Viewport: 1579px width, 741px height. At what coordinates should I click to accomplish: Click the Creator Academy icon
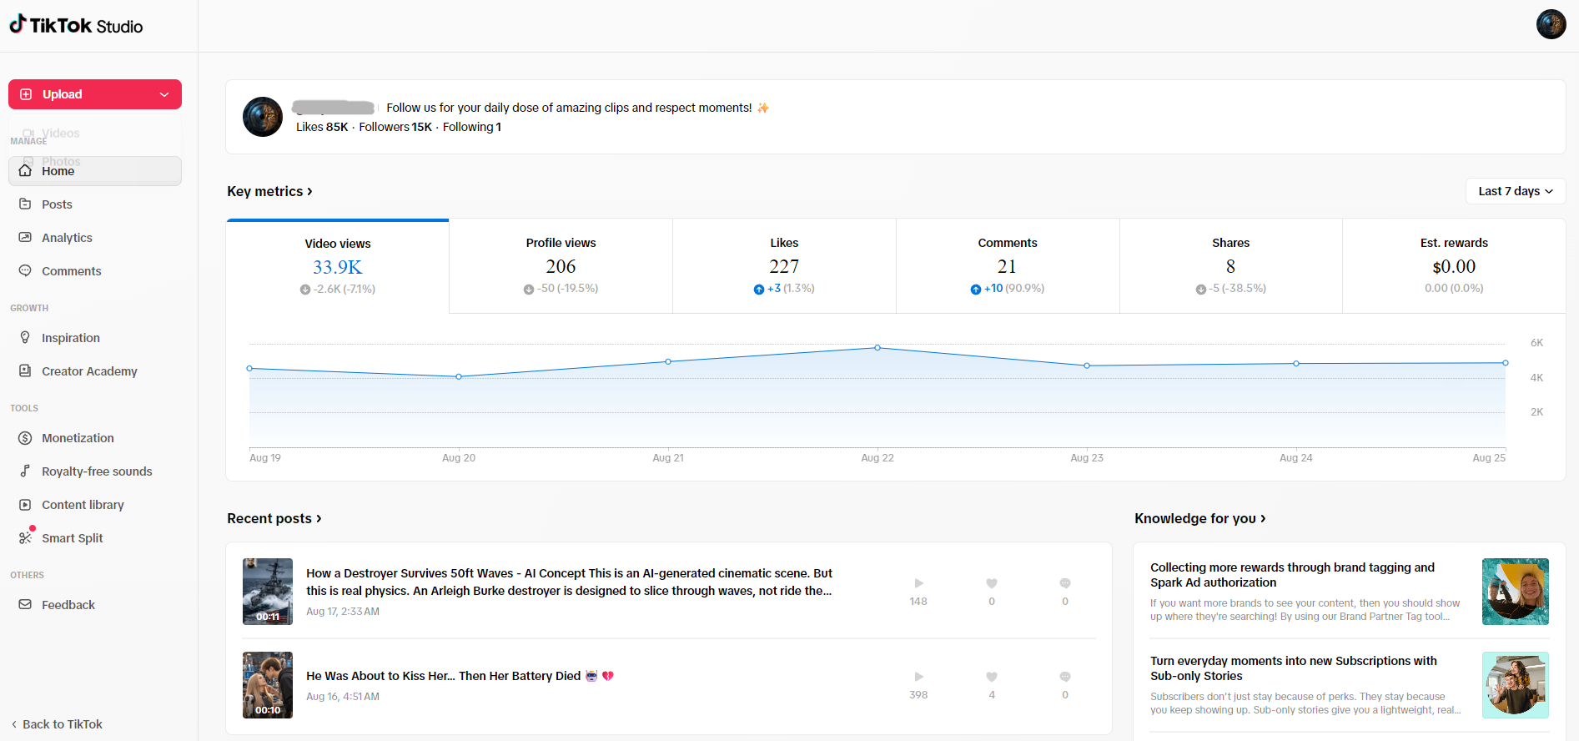click(25, 371)
